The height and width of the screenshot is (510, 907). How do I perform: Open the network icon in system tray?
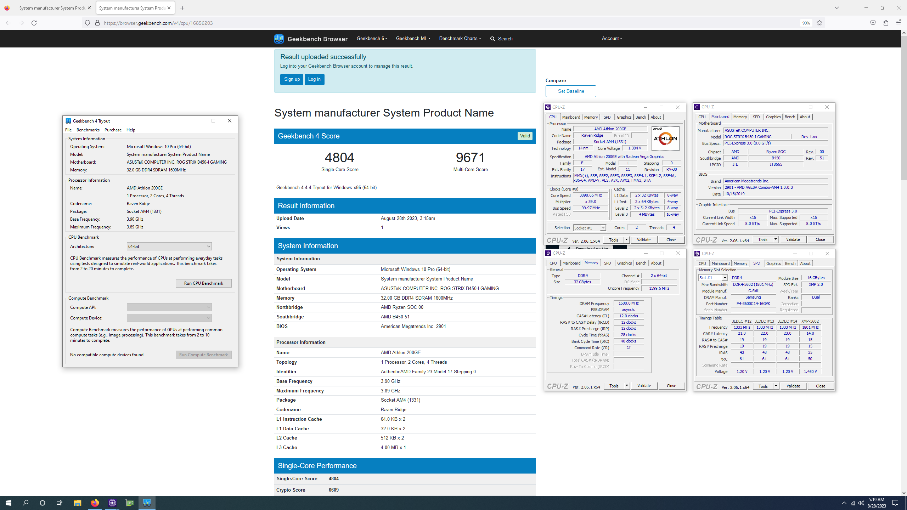point(853,503)
